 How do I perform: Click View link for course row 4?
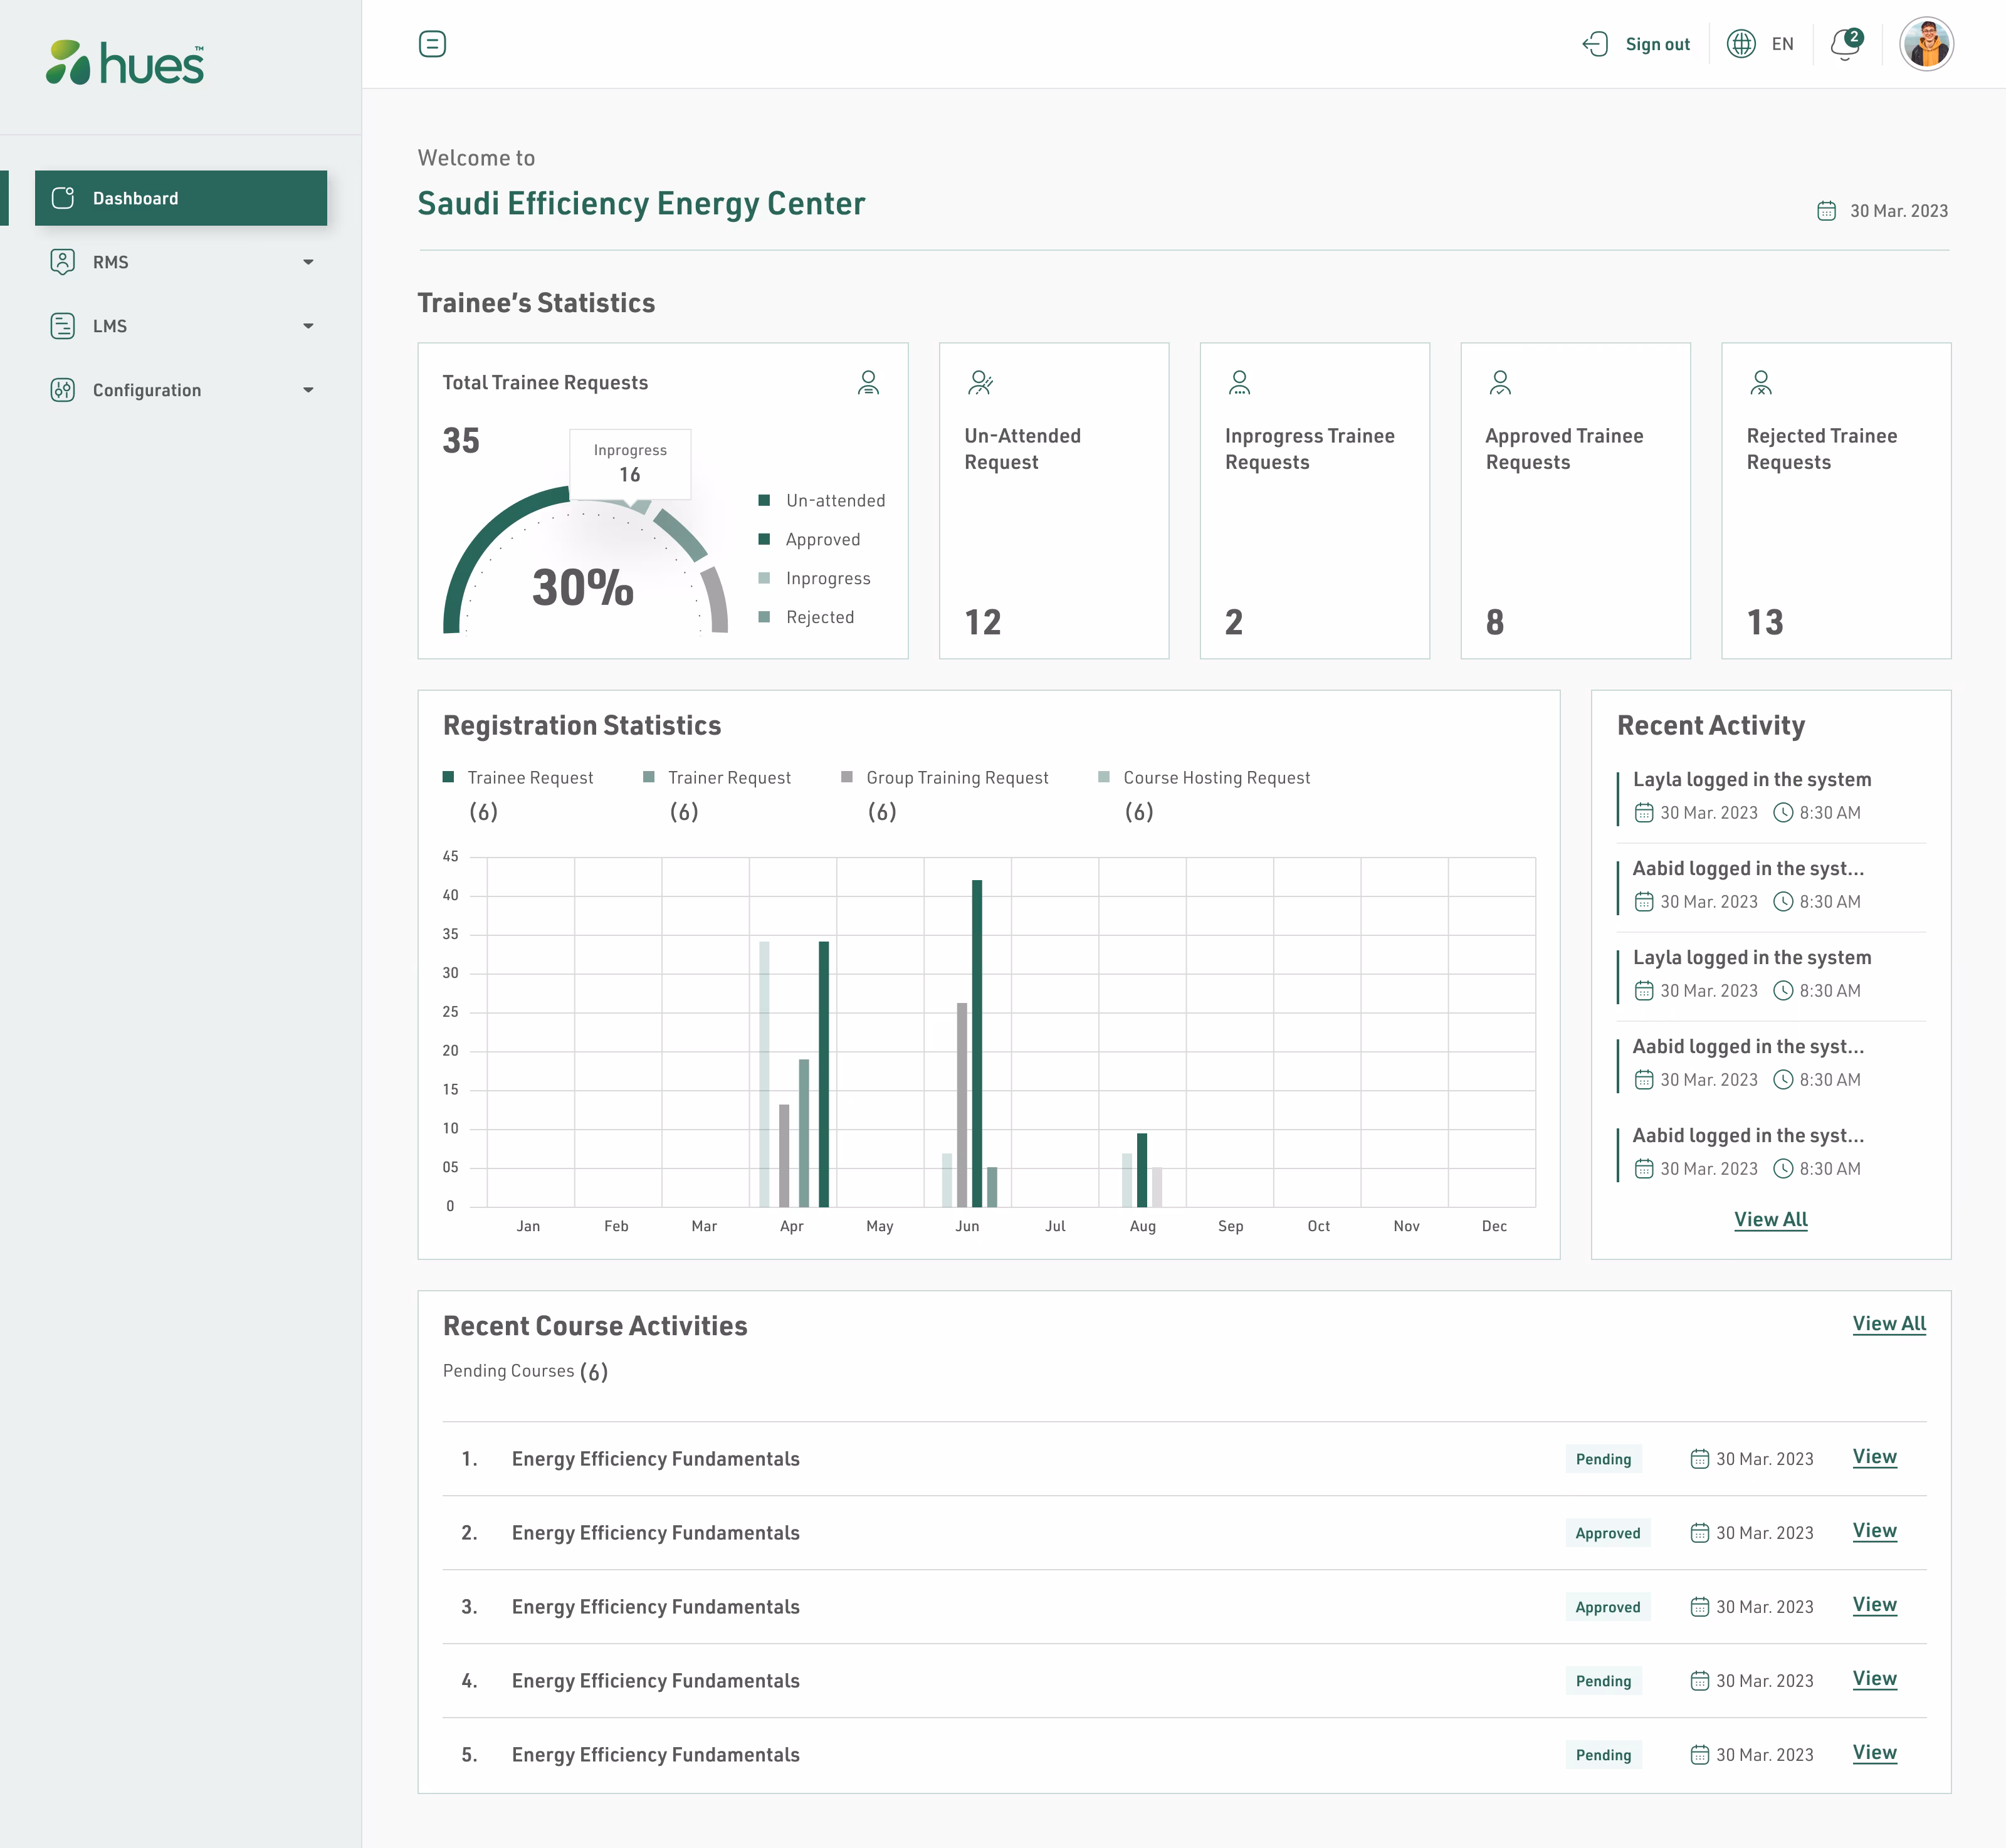1874,1679
